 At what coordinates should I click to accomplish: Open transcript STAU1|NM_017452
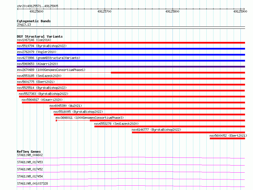click(x=30, y=169)
